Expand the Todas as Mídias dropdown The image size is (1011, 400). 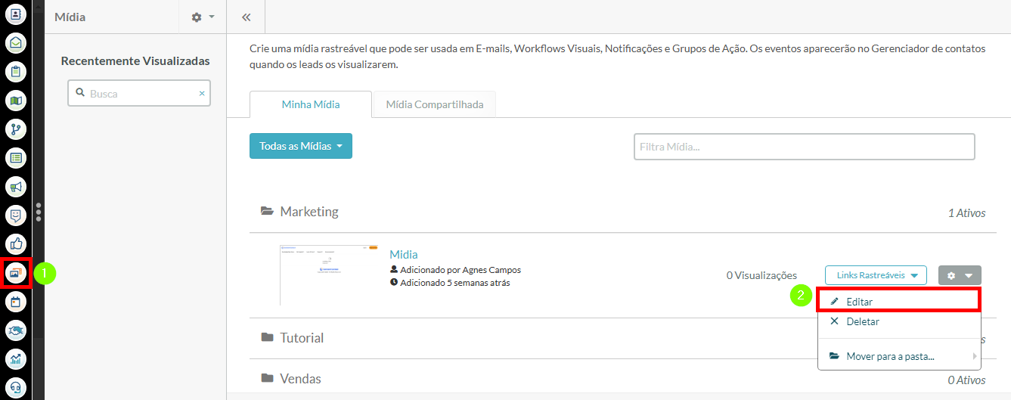pyautogui.click(x=300, y=146)
